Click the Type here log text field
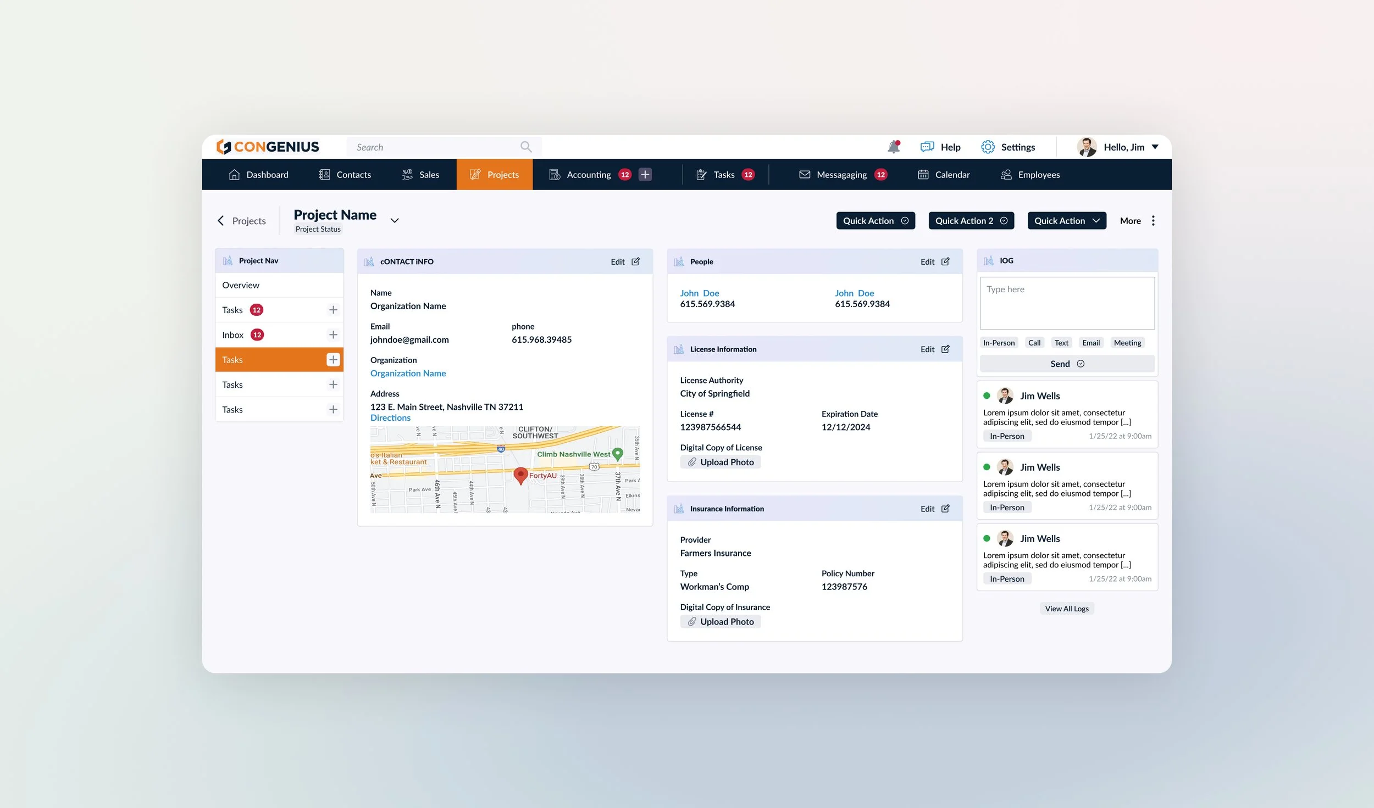The width and height of the screenshot is (1374, 808). (1067, 303)
